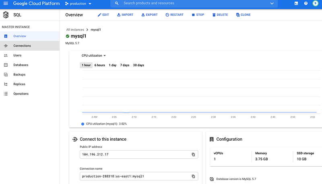Stop the mysql1 instance
Viewport: 322px width, 184px height.
[x=198, y=15]
